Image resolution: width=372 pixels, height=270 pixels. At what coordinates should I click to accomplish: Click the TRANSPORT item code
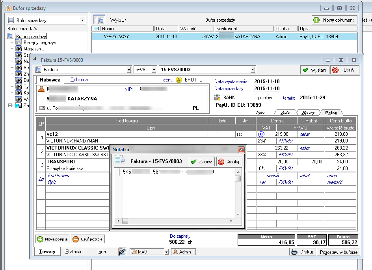coord(61,162)
